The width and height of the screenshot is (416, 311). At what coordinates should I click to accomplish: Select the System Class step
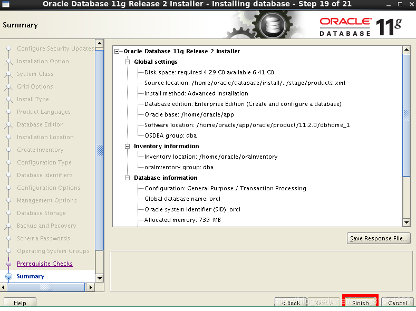(35, 74)
